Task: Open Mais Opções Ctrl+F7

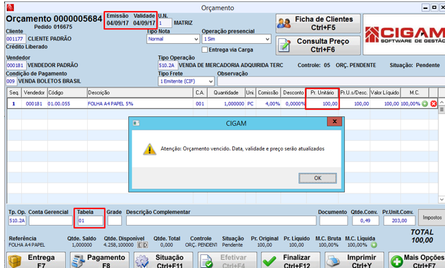Action: tap(417, 260)
